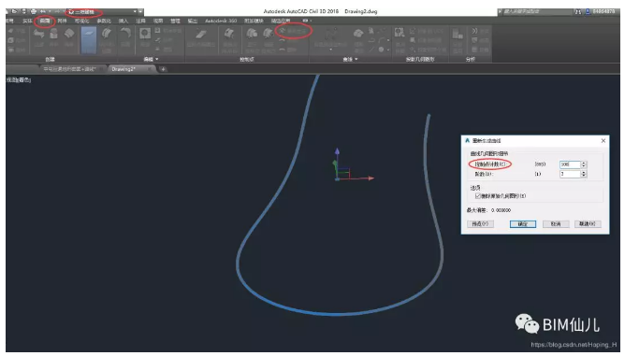Decrease the control point count with down stepper
The image size is (625, 356).
tap(584, 166)
